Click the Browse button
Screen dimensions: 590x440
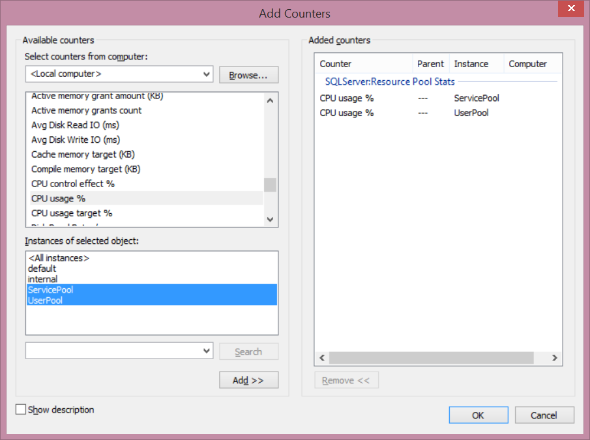coord(248,75)
